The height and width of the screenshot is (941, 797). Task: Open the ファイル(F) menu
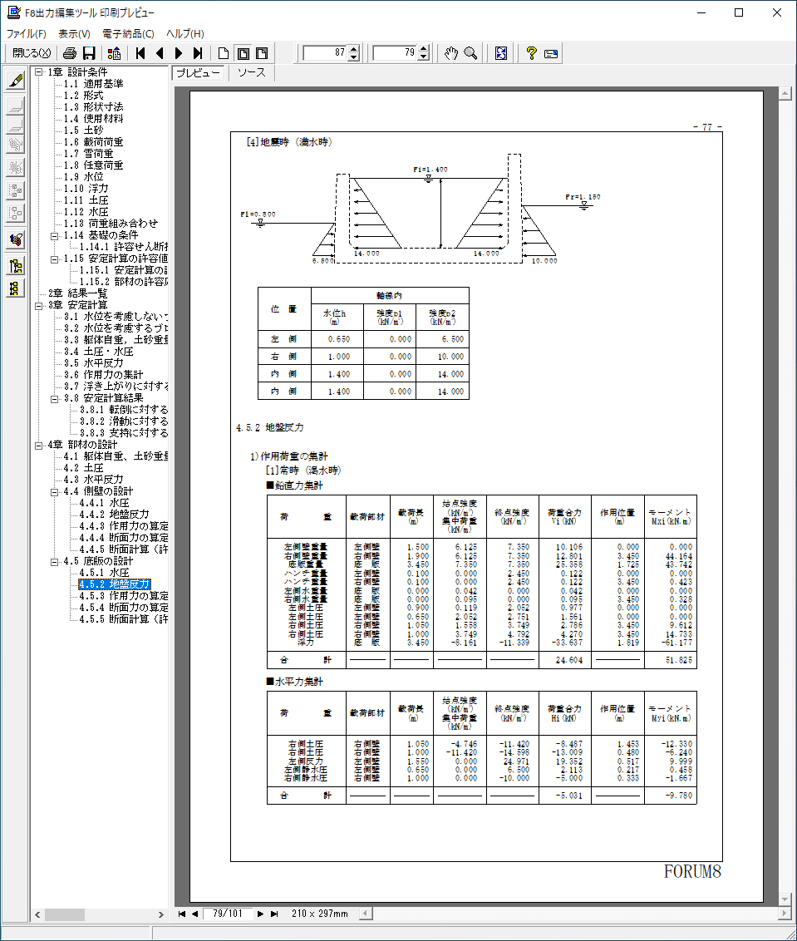coord(26,33)
